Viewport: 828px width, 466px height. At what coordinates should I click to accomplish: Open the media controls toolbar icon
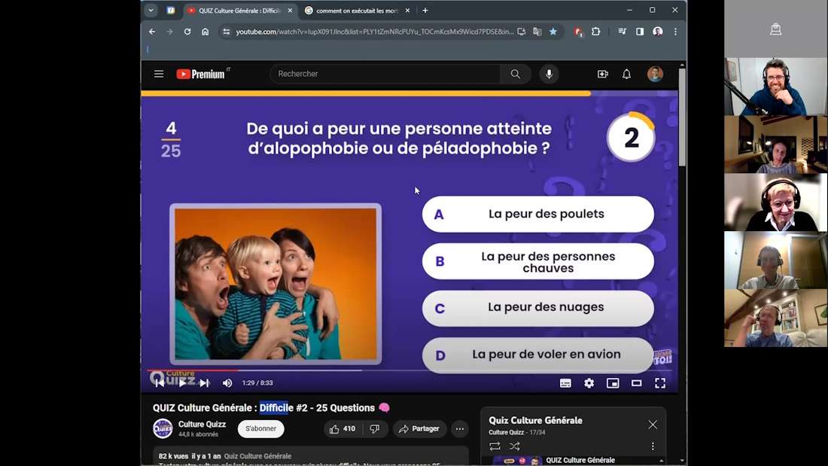[622, 32]
